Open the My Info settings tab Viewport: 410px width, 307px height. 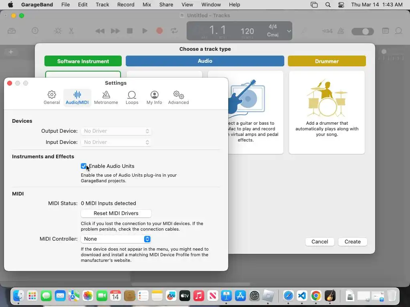pos(154,98)
